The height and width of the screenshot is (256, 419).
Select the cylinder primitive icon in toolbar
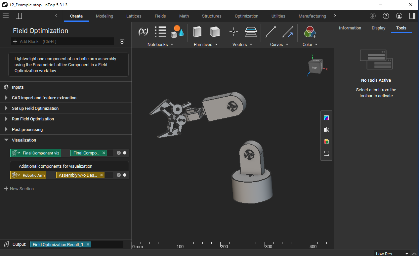pyautogui.click(x=197, y=32)
